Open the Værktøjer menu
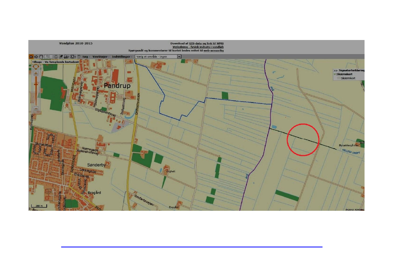 click(101, 57)
